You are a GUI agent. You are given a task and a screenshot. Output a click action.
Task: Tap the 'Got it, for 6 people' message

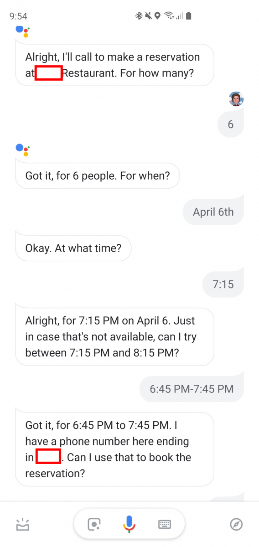coord(98,175)
